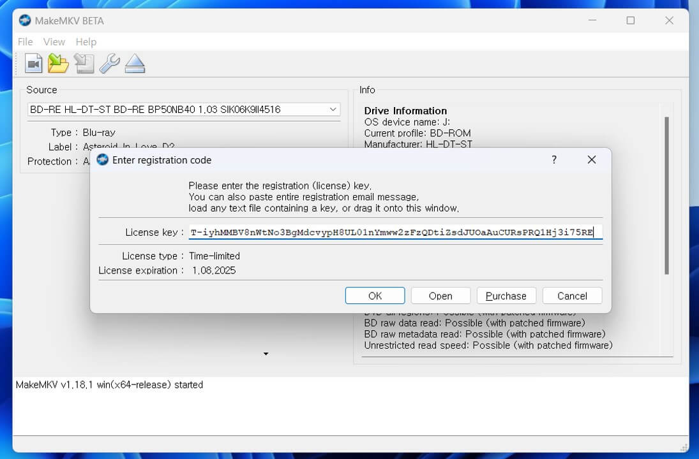Screen dimensions: 699x459
Task: Click the small down arrow below Source panel
Action: [266, 354]
